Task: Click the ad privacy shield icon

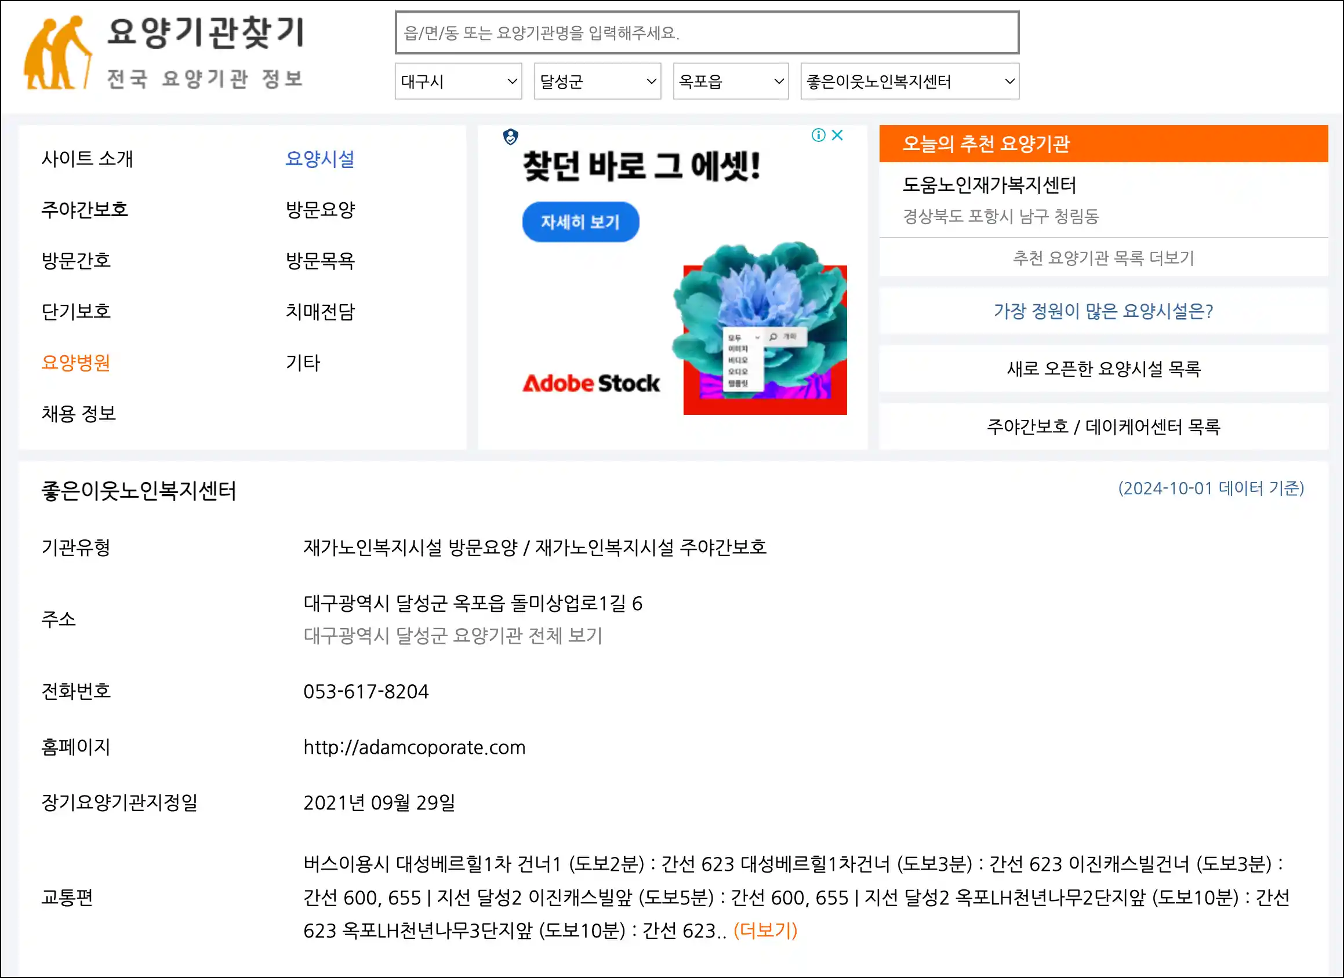Action: coord(510,137)
